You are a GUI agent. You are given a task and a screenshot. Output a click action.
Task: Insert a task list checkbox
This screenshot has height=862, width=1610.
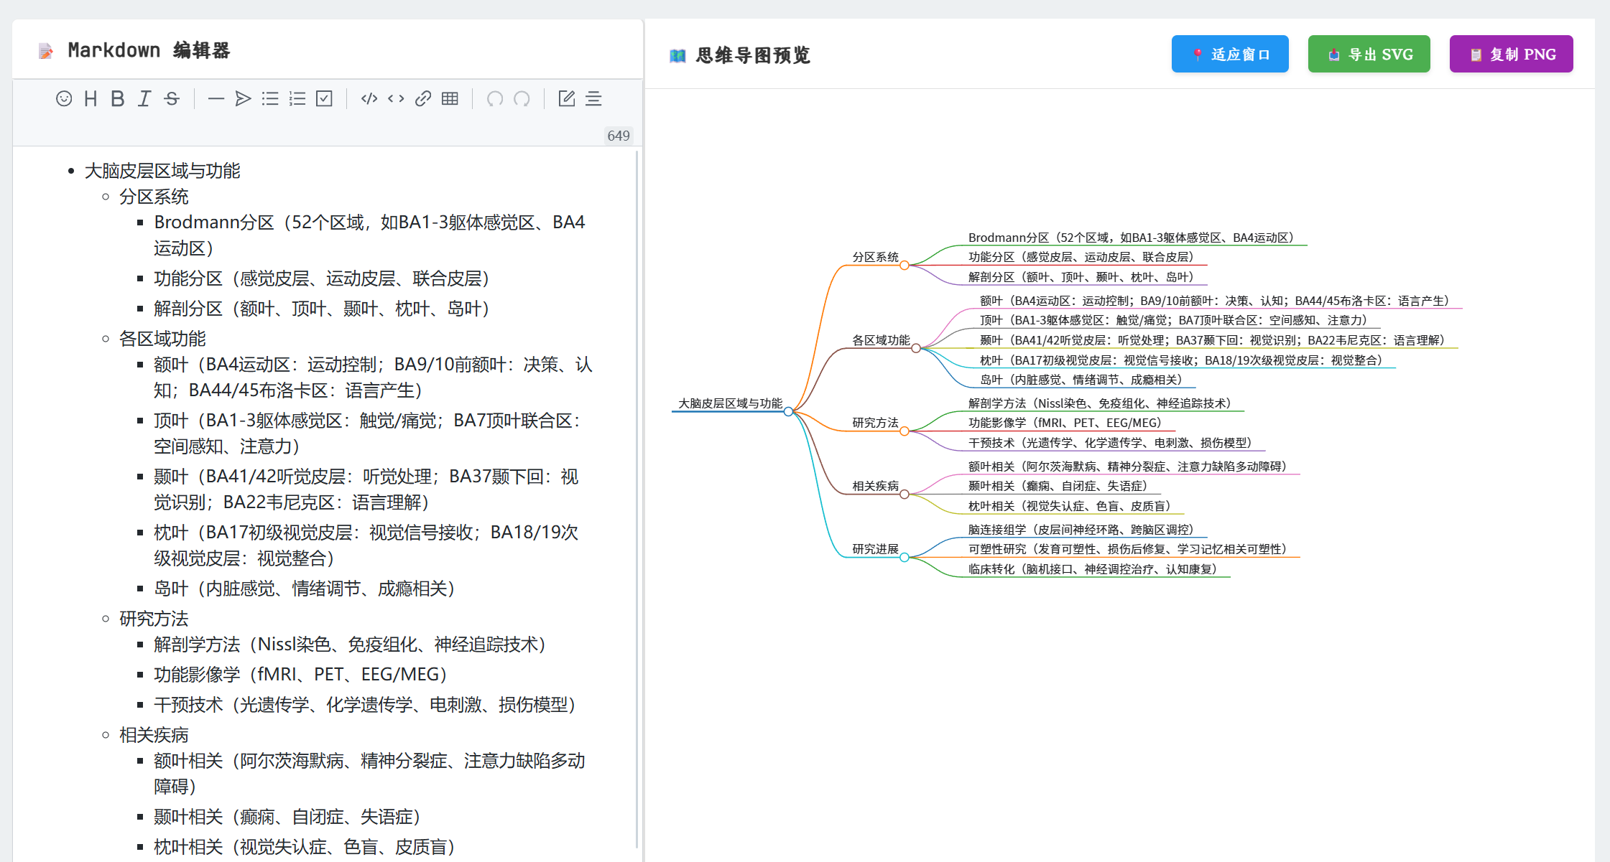[x=325, y=99]
